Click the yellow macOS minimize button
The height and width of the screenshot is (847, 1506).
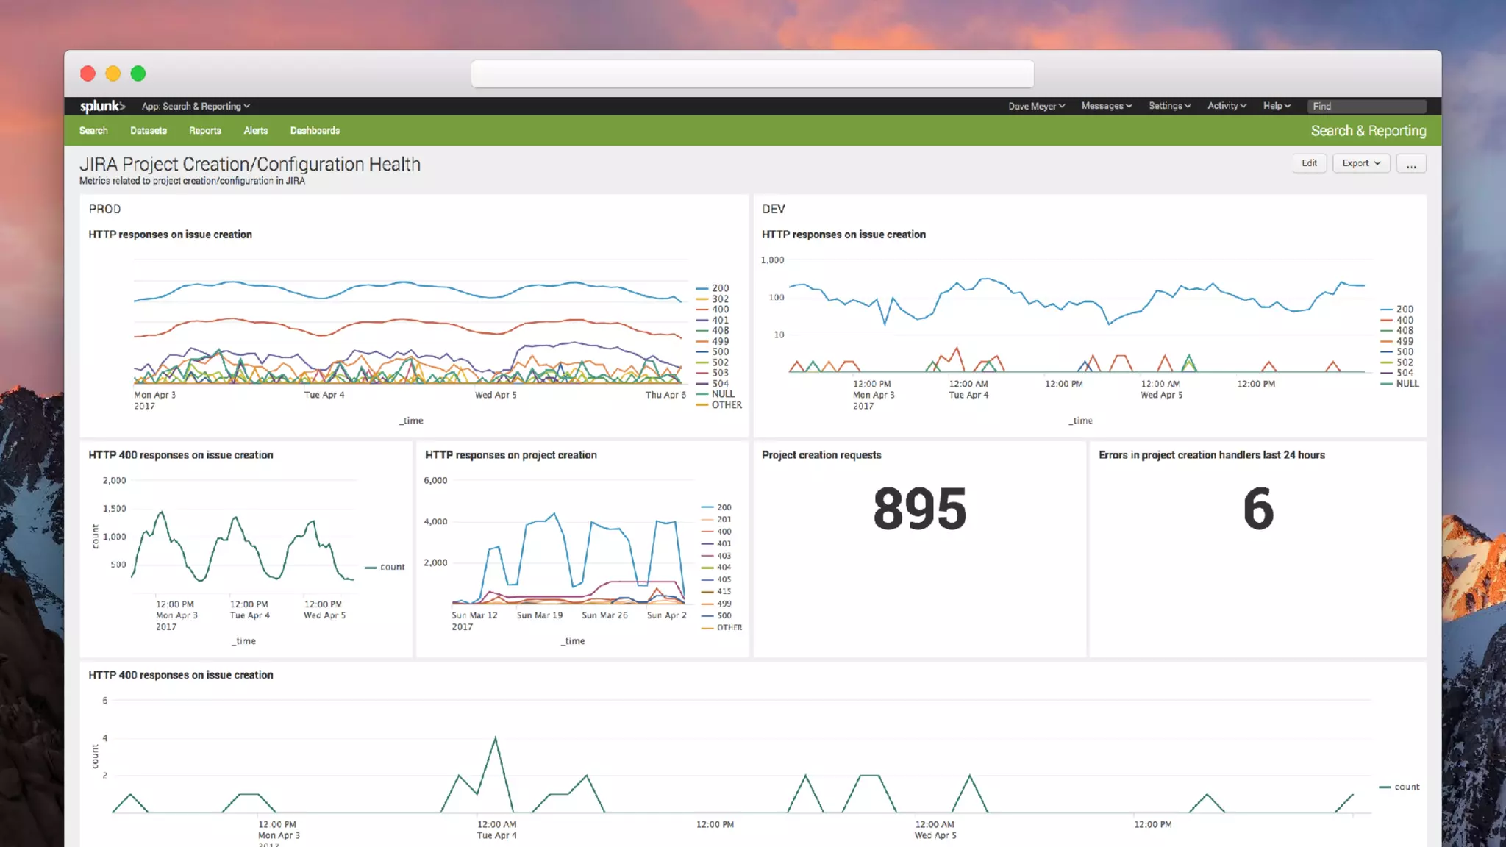(x=113, y=74)
